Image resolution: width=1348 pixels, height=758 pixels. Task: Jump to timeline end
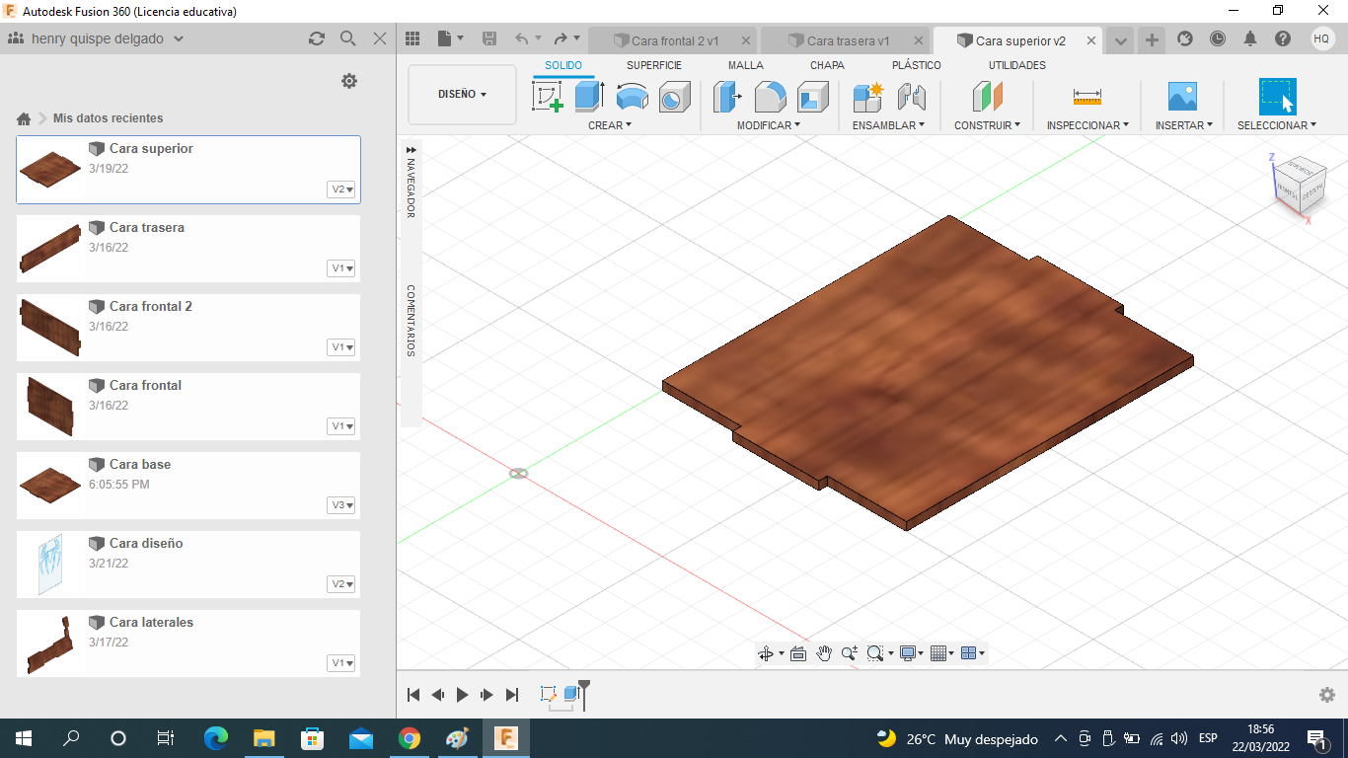[512, 695]
